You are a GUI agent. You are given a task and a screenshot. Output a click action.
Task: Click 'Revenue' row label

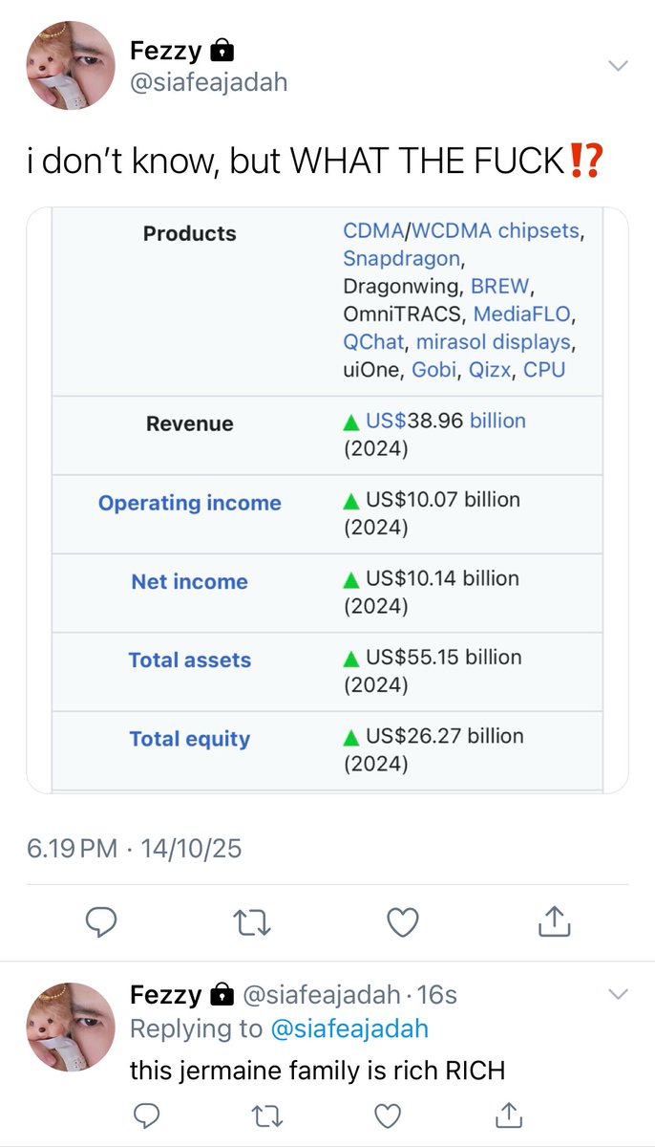[190, 424]
